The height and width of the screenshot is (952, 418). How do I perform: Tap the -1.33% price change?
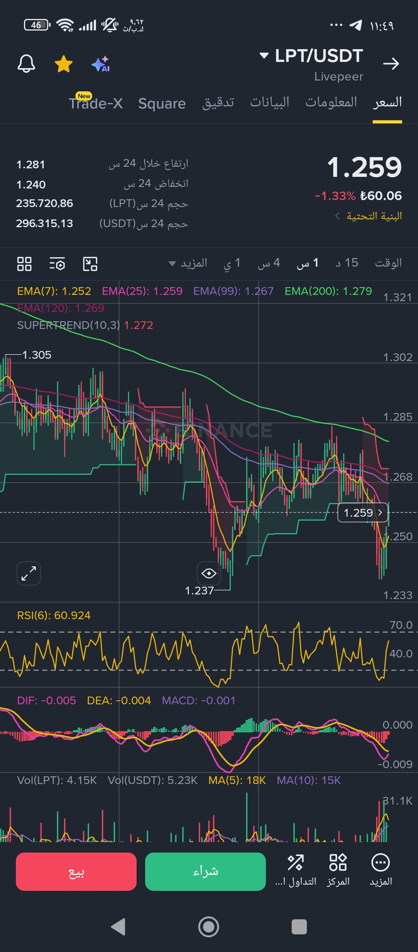pos(335,196)
